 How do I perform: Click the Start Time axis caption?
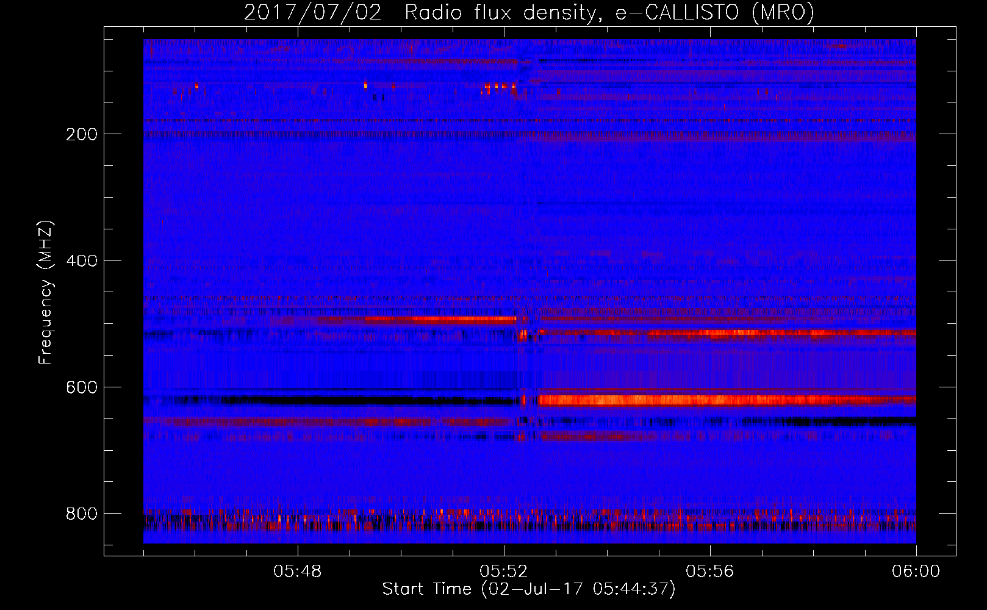pyautogui.click(x=529, y=589)
